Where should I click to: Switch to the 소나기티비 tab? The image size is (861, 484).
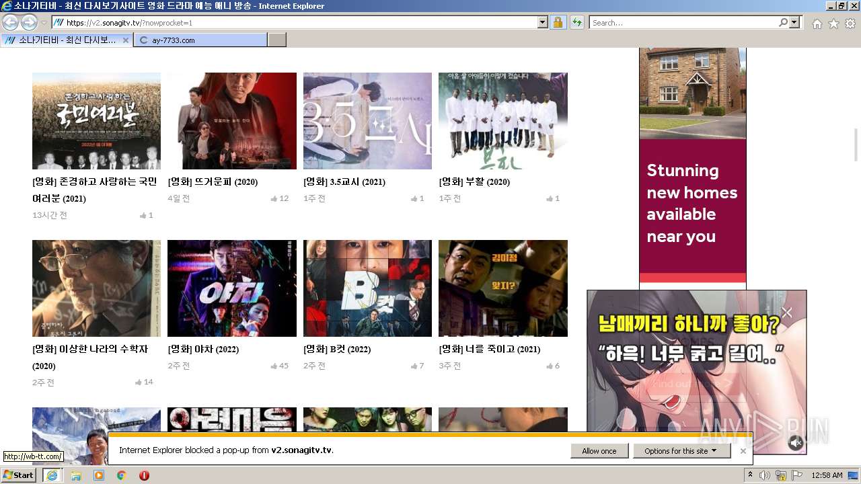coord(67,40)
